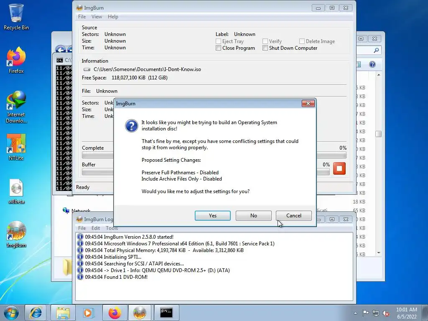Screen dimensions: 428x321
Task: Launch Internet Explorer from taskbar
Action: (x=36, y=313)
